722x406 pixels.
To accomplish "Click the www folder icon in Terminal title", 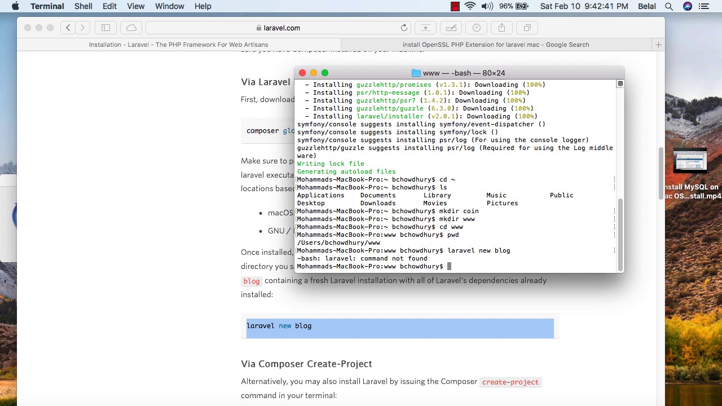I will (x=416, y=73).
